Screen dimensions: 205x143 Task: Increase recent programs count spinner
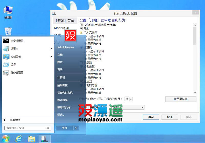[131, 98]
